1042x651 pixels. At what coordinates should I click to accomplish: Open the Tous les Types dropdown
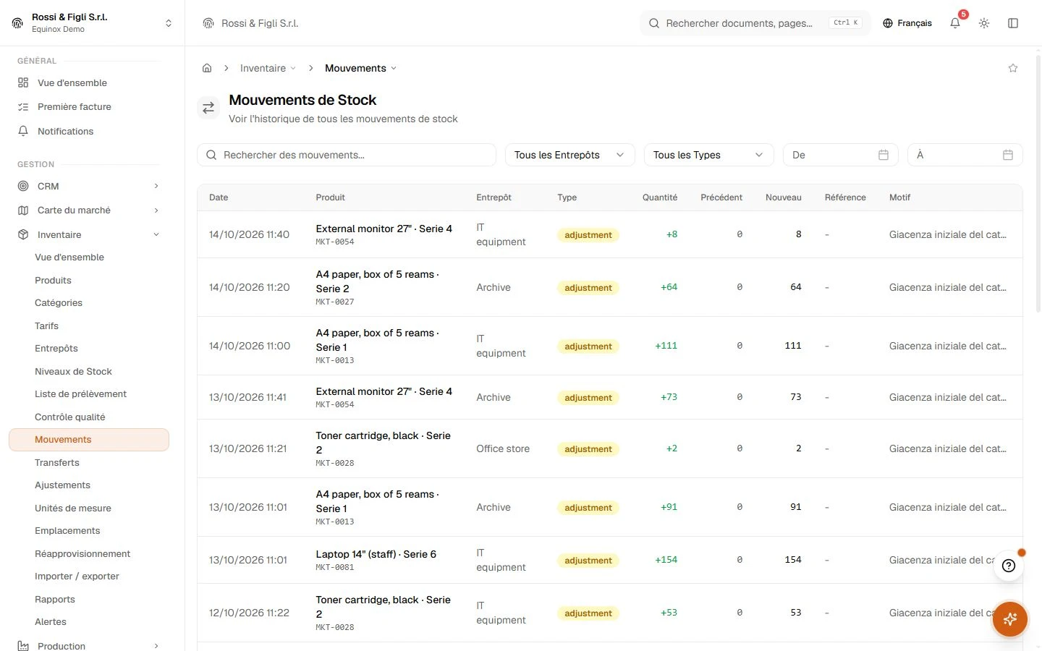coord(708,155)
